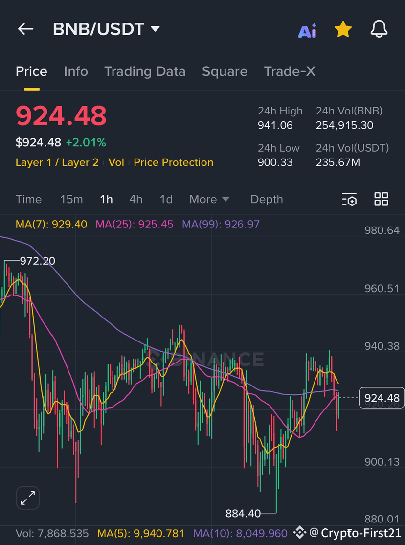The image size is (405, 545).
Task: Open the Depth view
Action: coord(266,199)
